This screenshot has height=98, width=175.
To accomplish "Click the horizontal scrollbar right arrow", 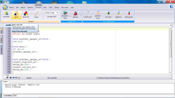I will point(170,75).
